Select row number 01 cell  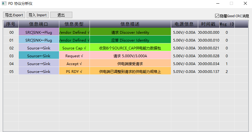click(11, 40)
